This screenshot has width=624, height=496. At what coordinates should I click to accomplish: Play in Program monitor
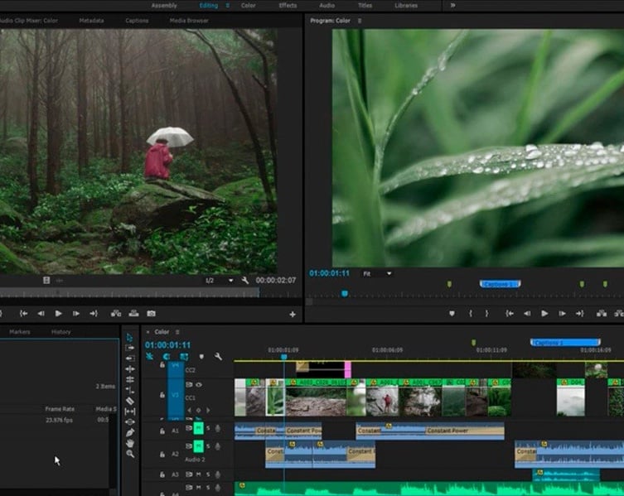click(544, 314)
